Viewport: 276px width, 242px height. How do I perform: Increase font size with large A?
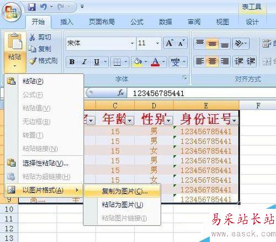pos(169,43)
